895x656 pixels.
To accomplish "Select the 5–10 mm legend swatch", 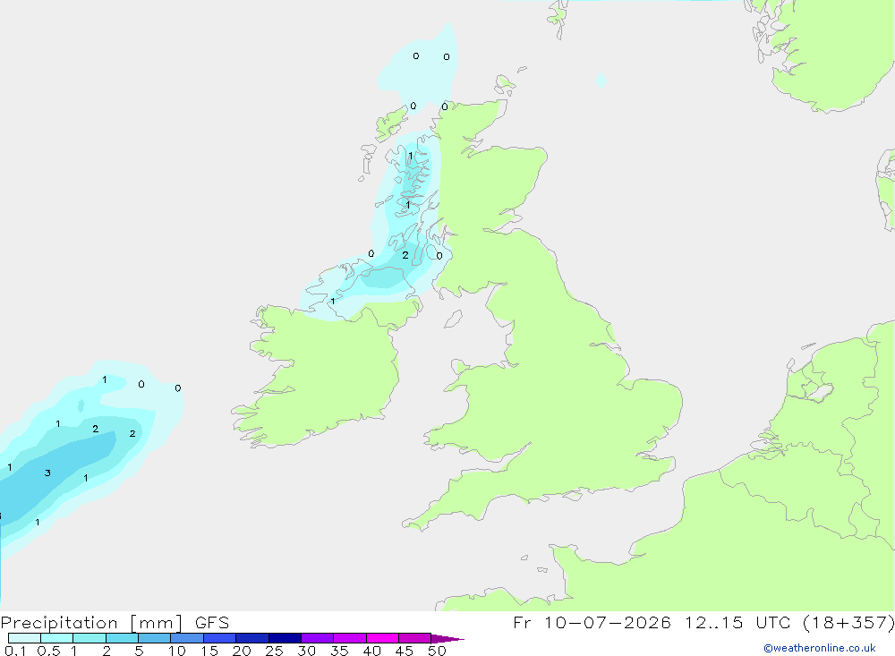I will coord(154,638).
